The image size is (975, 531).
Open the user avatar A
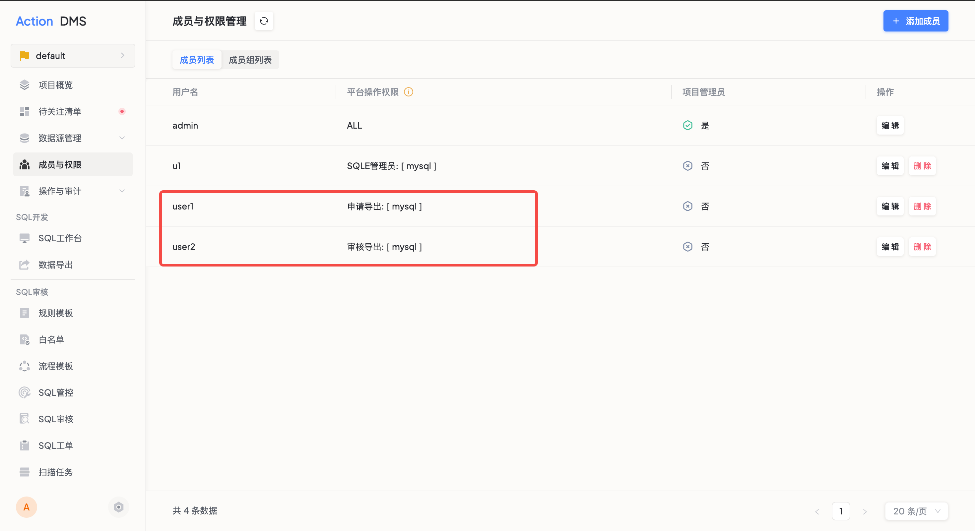[x=27, y=507]
